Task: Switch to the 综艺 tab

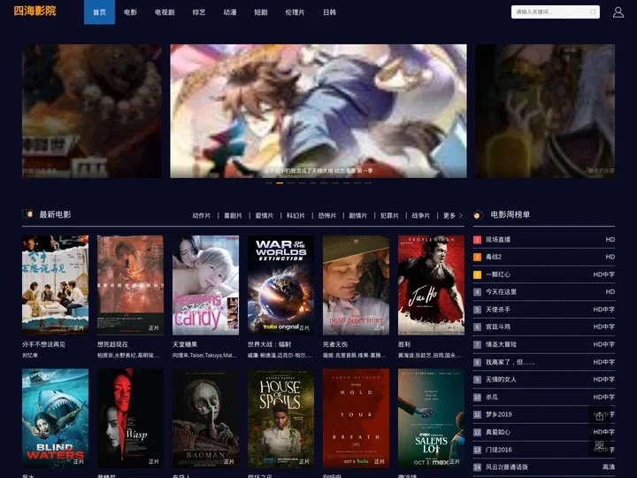Action: coord(199,12)
